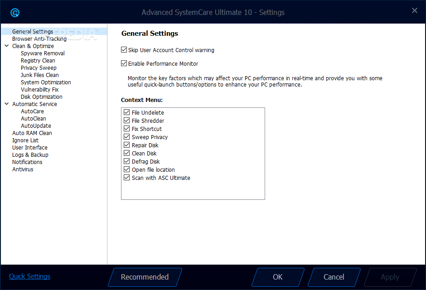426x290 pixels.
Task: Open Spyware Removal settings
Action: pos(43,53)
